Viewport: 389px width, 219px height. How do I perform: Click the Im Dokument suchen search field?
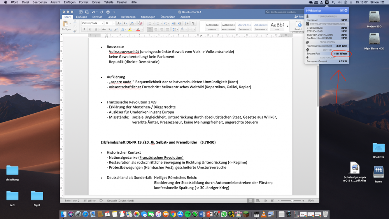point(285,12)
